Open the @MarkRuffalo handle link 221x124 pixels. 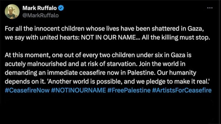point(40,15)
